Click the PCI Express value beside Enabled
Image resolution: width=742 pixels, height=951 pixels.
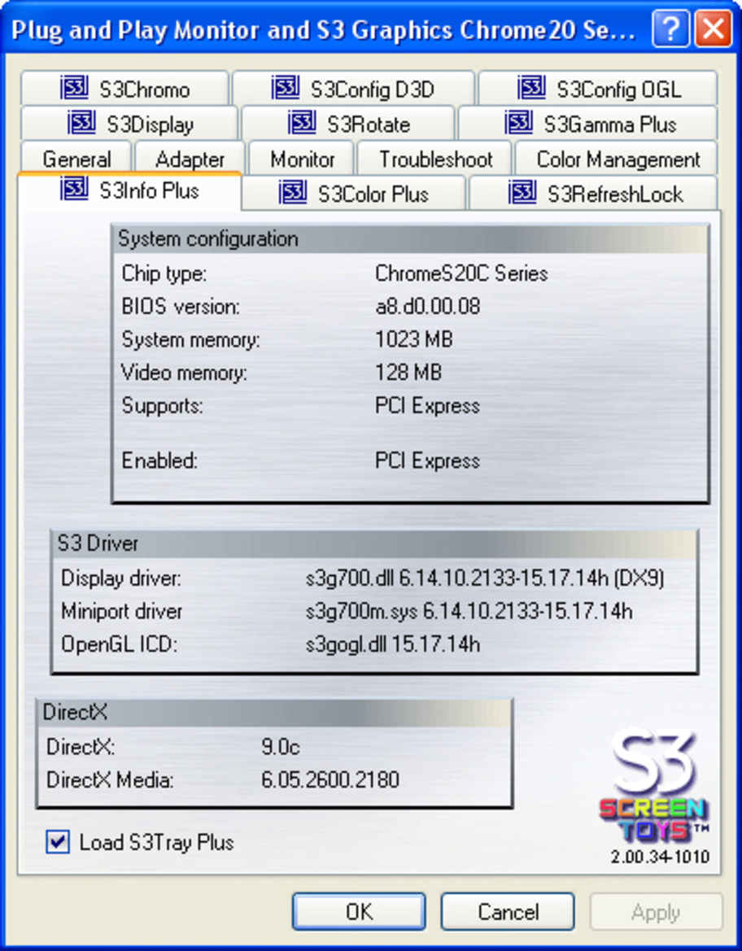[x=427, y=460]
